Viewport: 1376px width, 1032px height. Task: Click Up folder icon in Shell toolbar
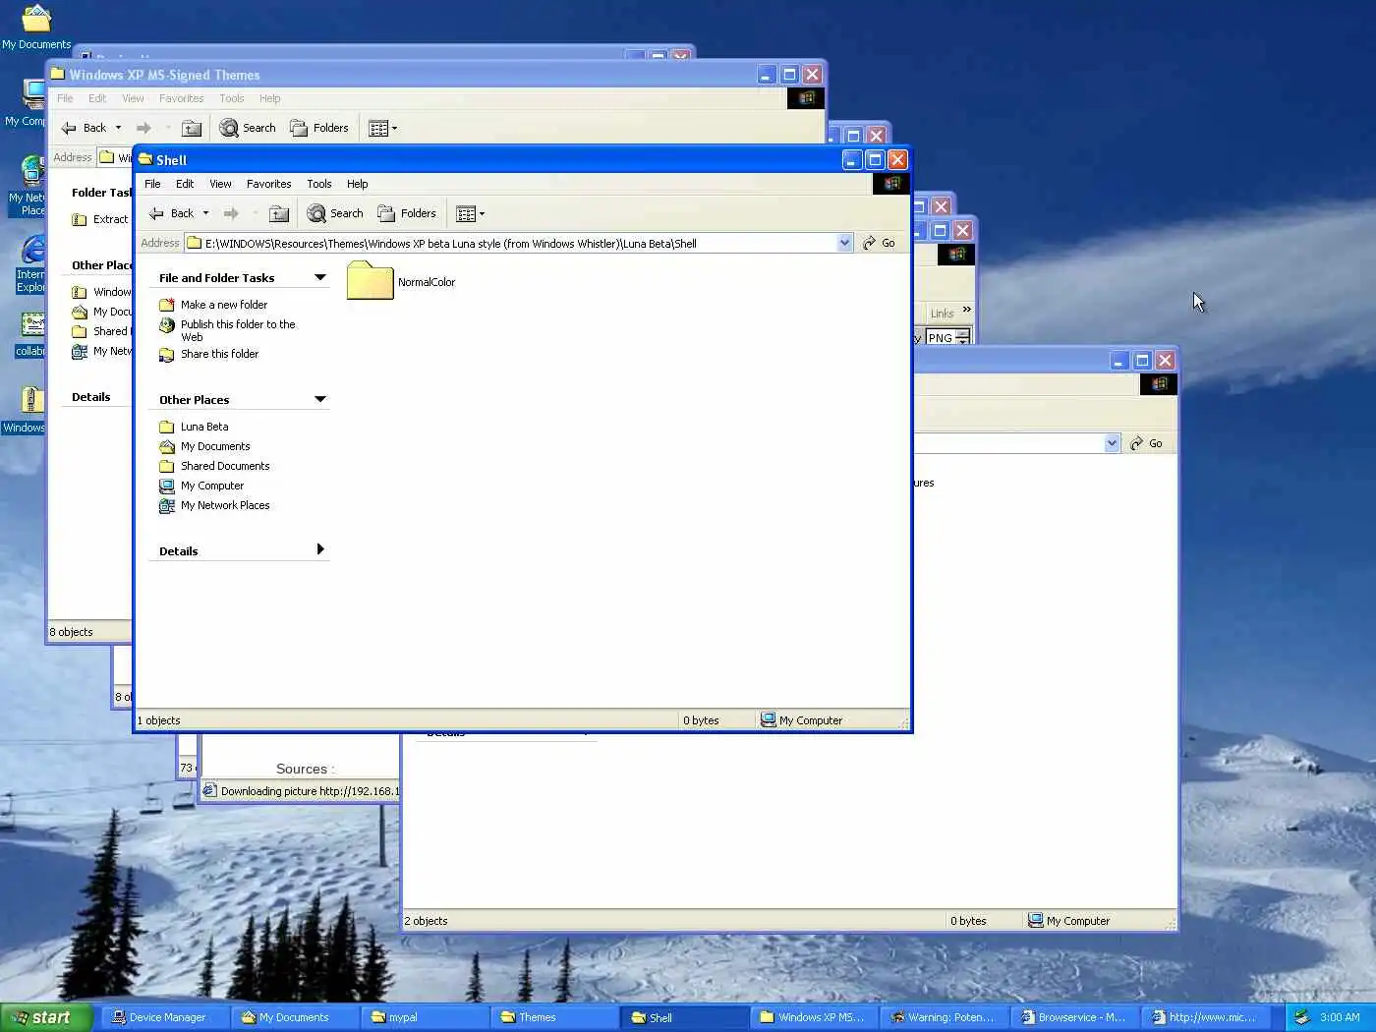(279, 213)
